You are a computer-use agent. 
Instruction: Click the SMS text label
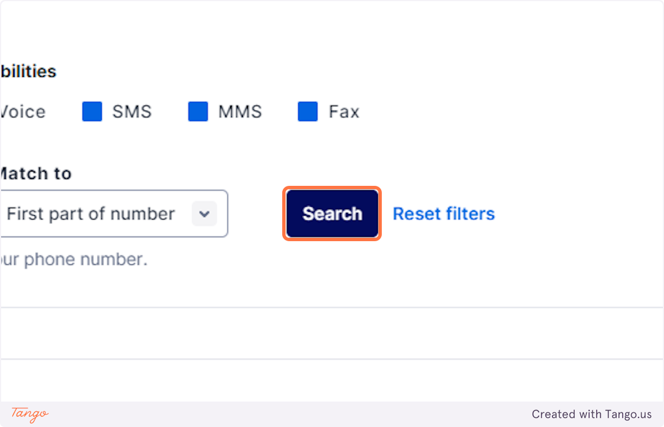point(132,112)
